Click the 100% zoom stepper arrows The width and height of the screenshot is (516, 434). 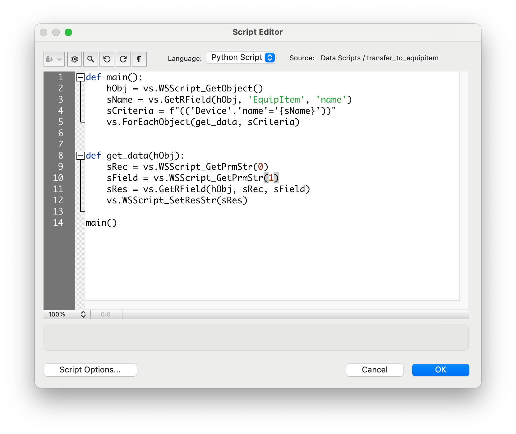(83, 314)
